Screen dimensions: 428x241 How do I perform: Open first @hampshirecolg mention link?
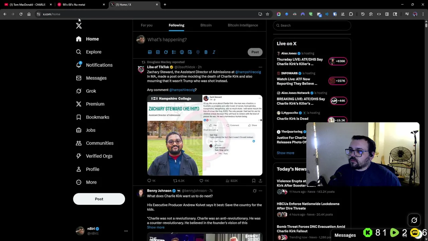(x=248, y=72)
